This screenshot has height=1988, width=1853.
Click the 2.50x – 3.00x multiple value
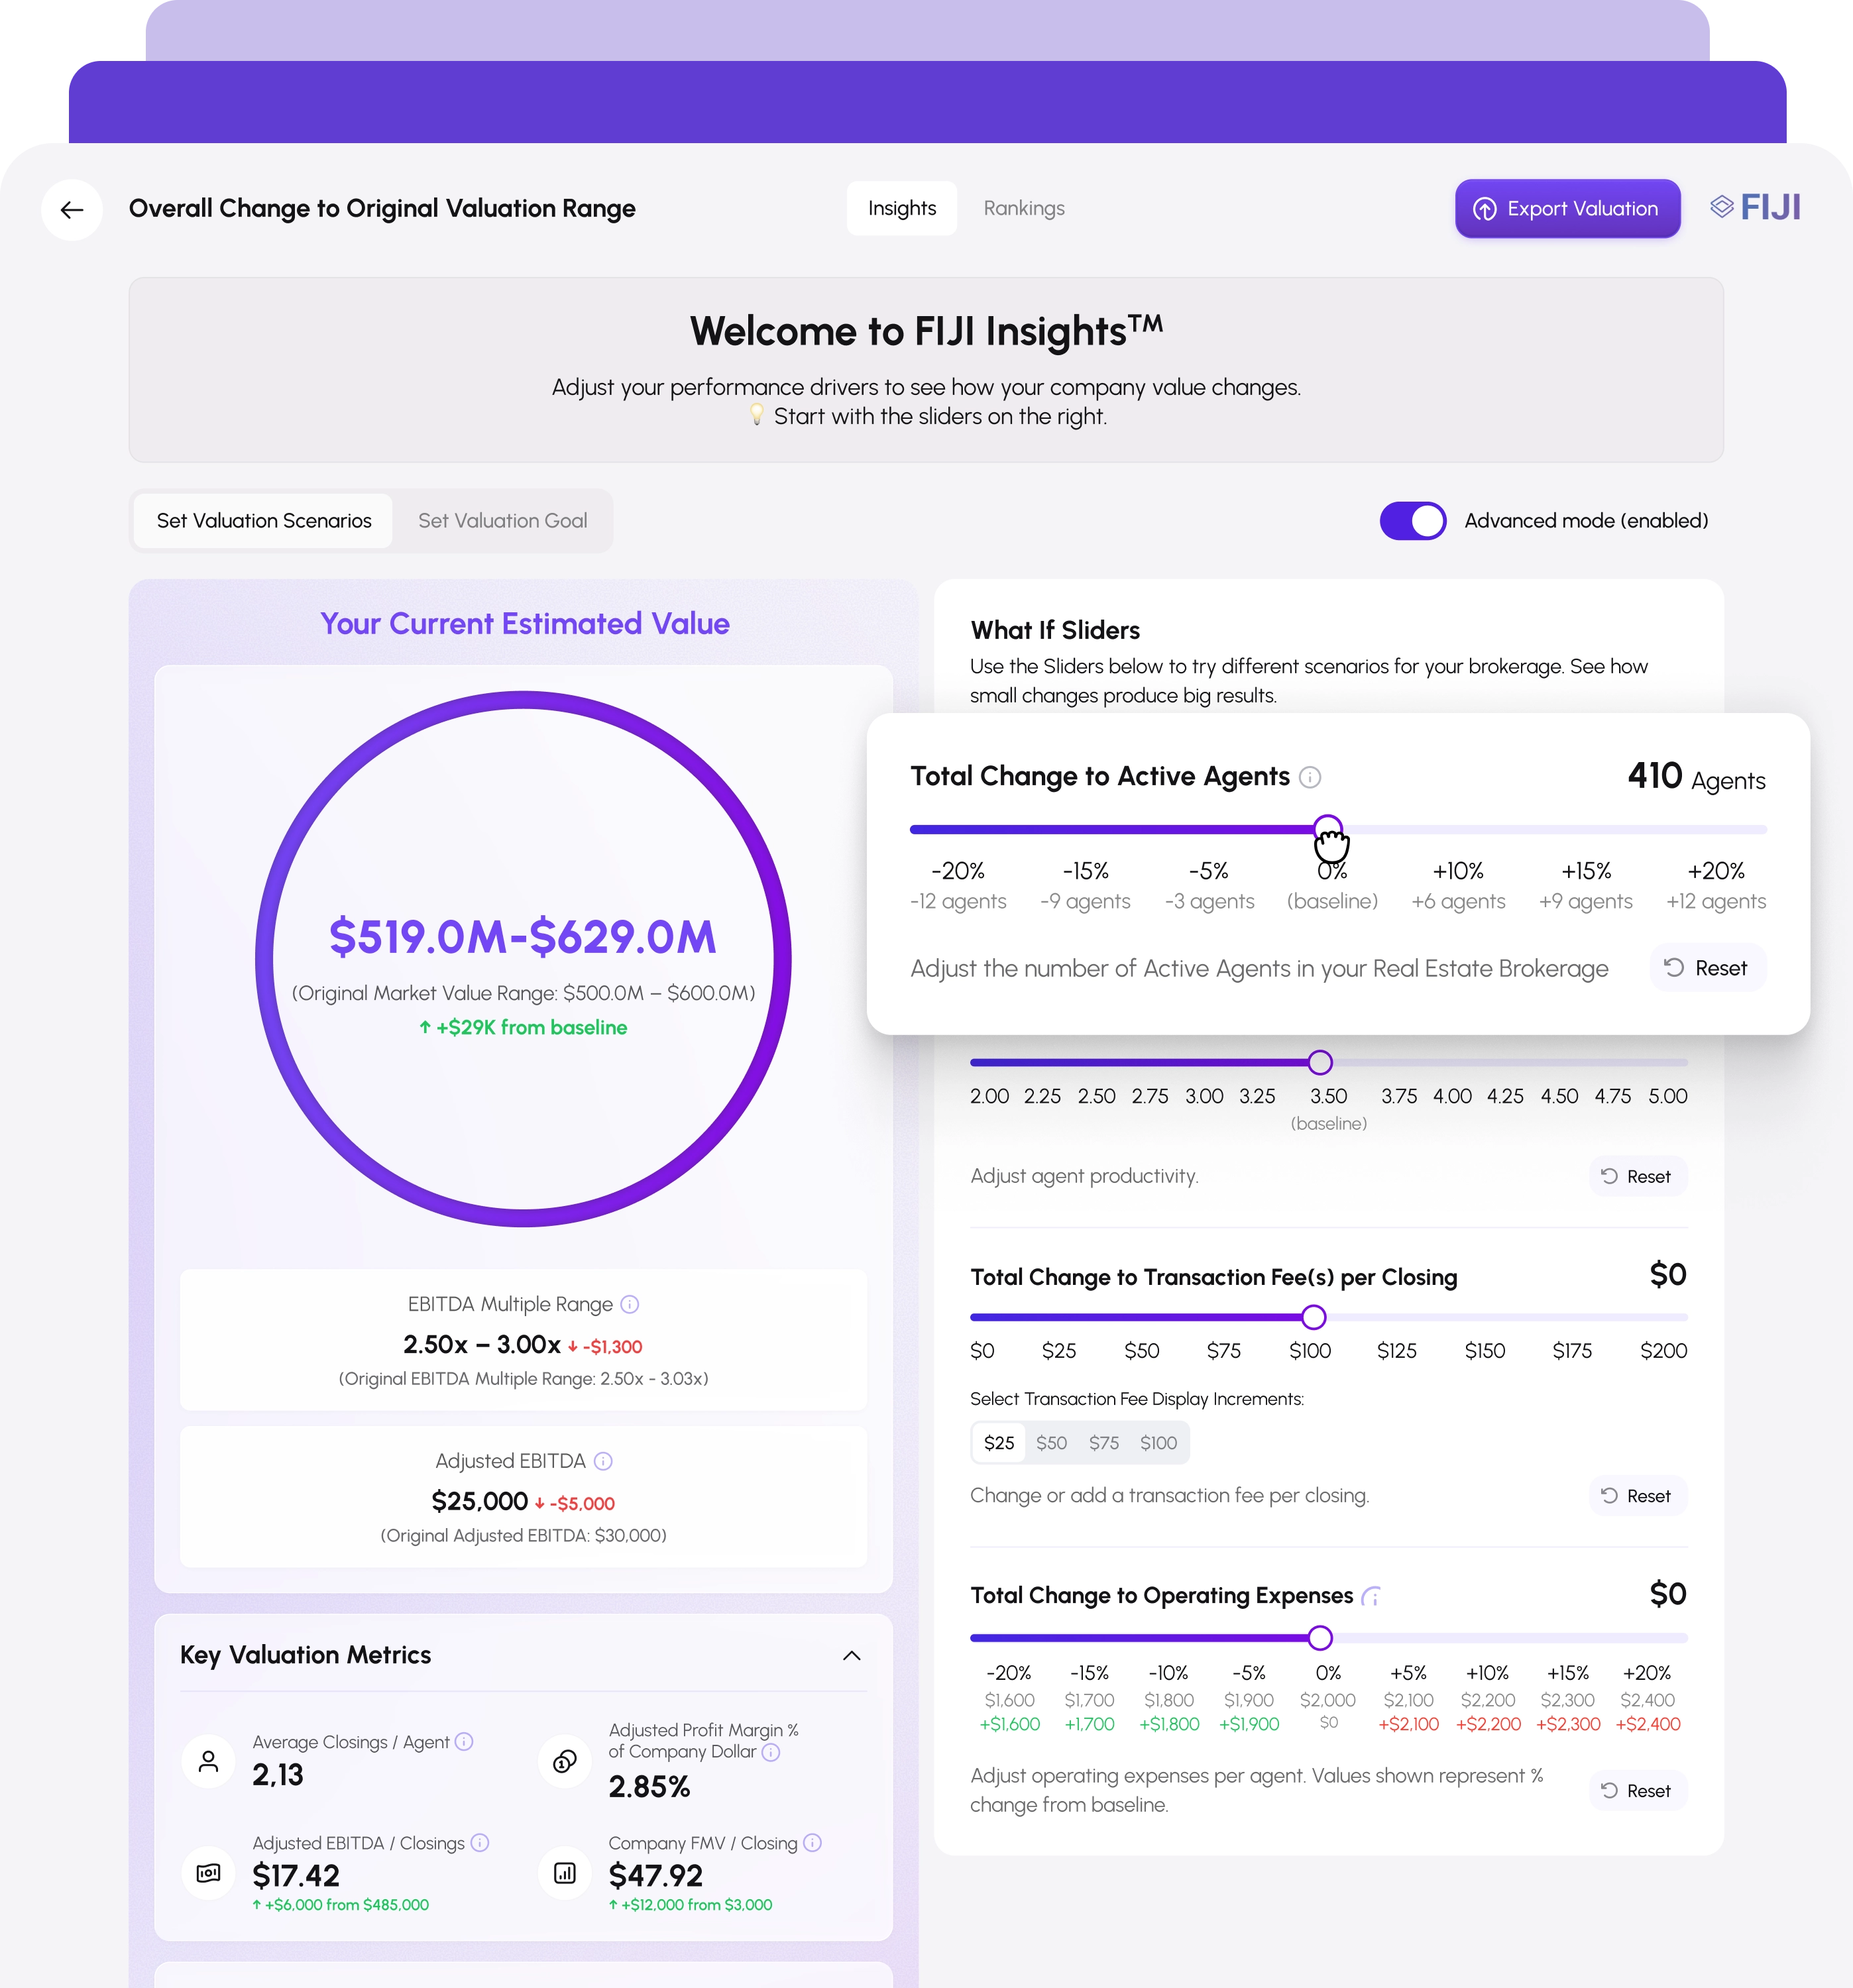point(481,1344)
